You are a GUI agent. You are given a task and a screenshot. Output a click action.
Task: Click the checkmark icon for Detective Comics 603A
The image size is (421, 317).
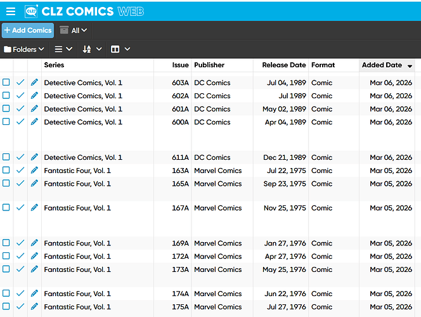point(20,82)
